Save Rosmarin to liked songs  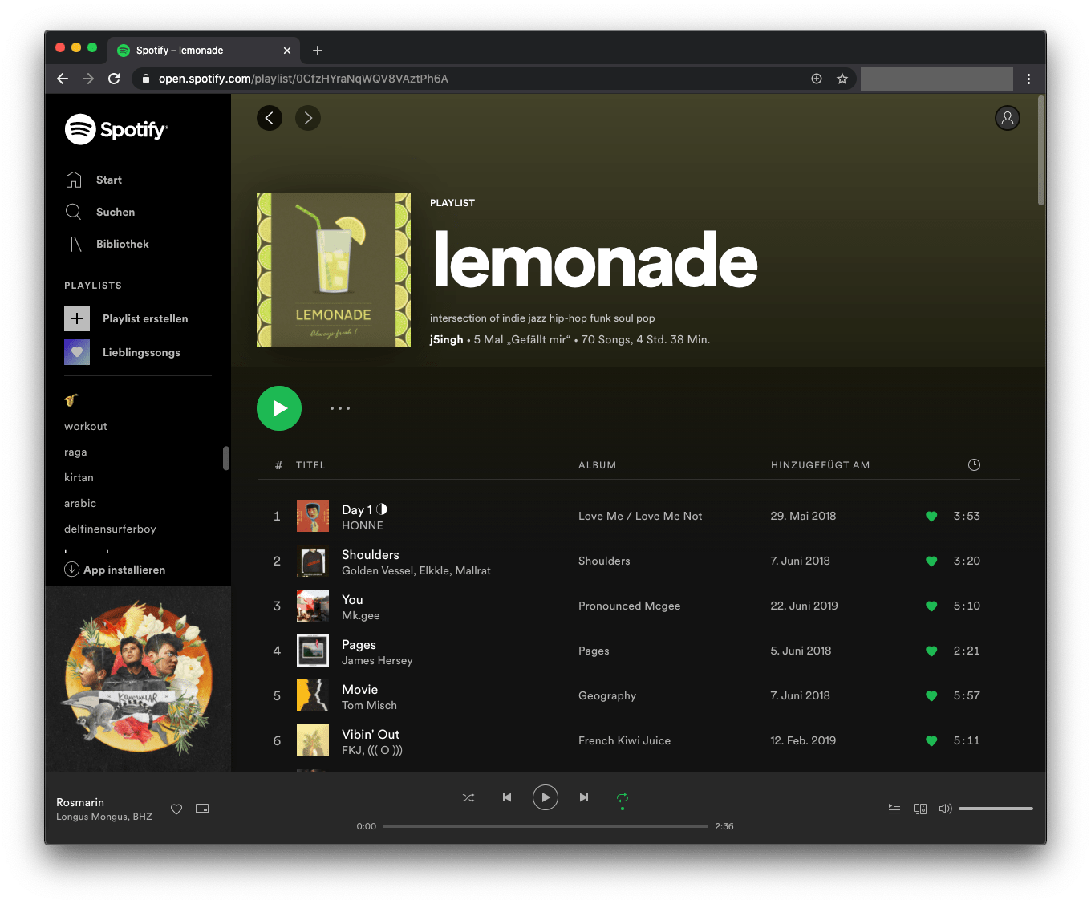tap(176, 809)
